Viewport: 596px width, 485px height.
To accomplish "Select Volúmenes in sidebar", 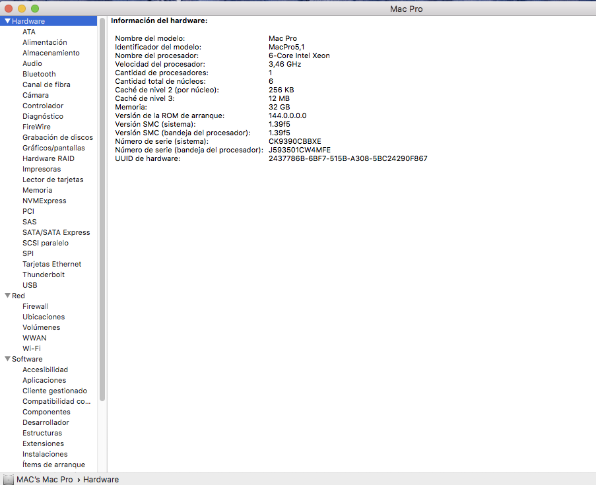I will [x=41, y=328].
